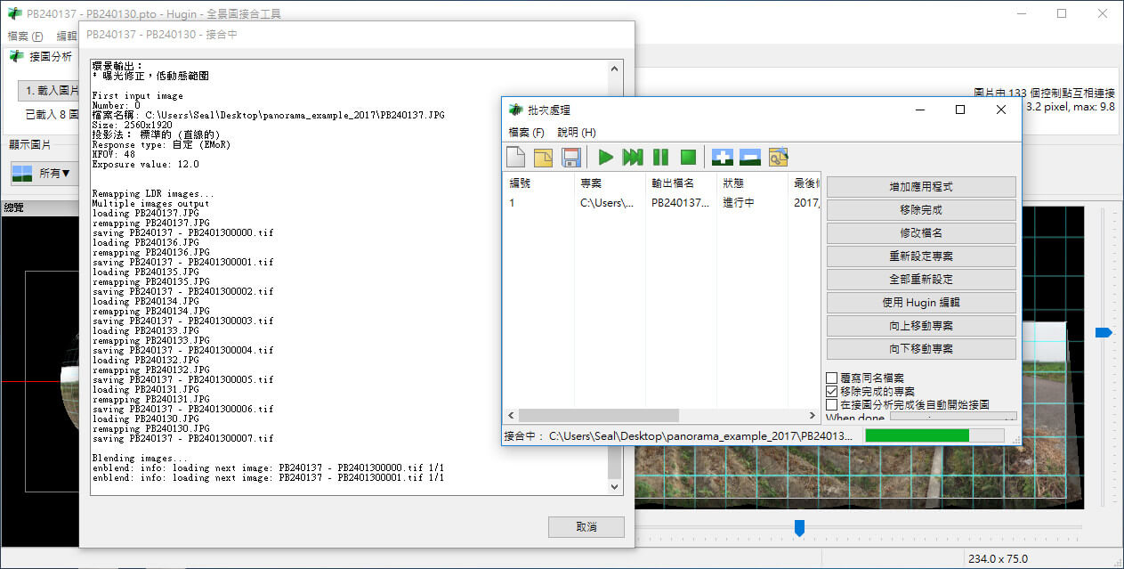The width and height of the screenshot is (1124, 569).
Task: Click the search directory for projects icon
Action: pos(779,158)
